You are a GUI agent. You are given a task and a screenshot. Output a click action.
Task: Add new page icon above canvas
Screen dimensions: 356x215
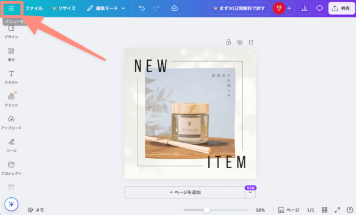251,42
